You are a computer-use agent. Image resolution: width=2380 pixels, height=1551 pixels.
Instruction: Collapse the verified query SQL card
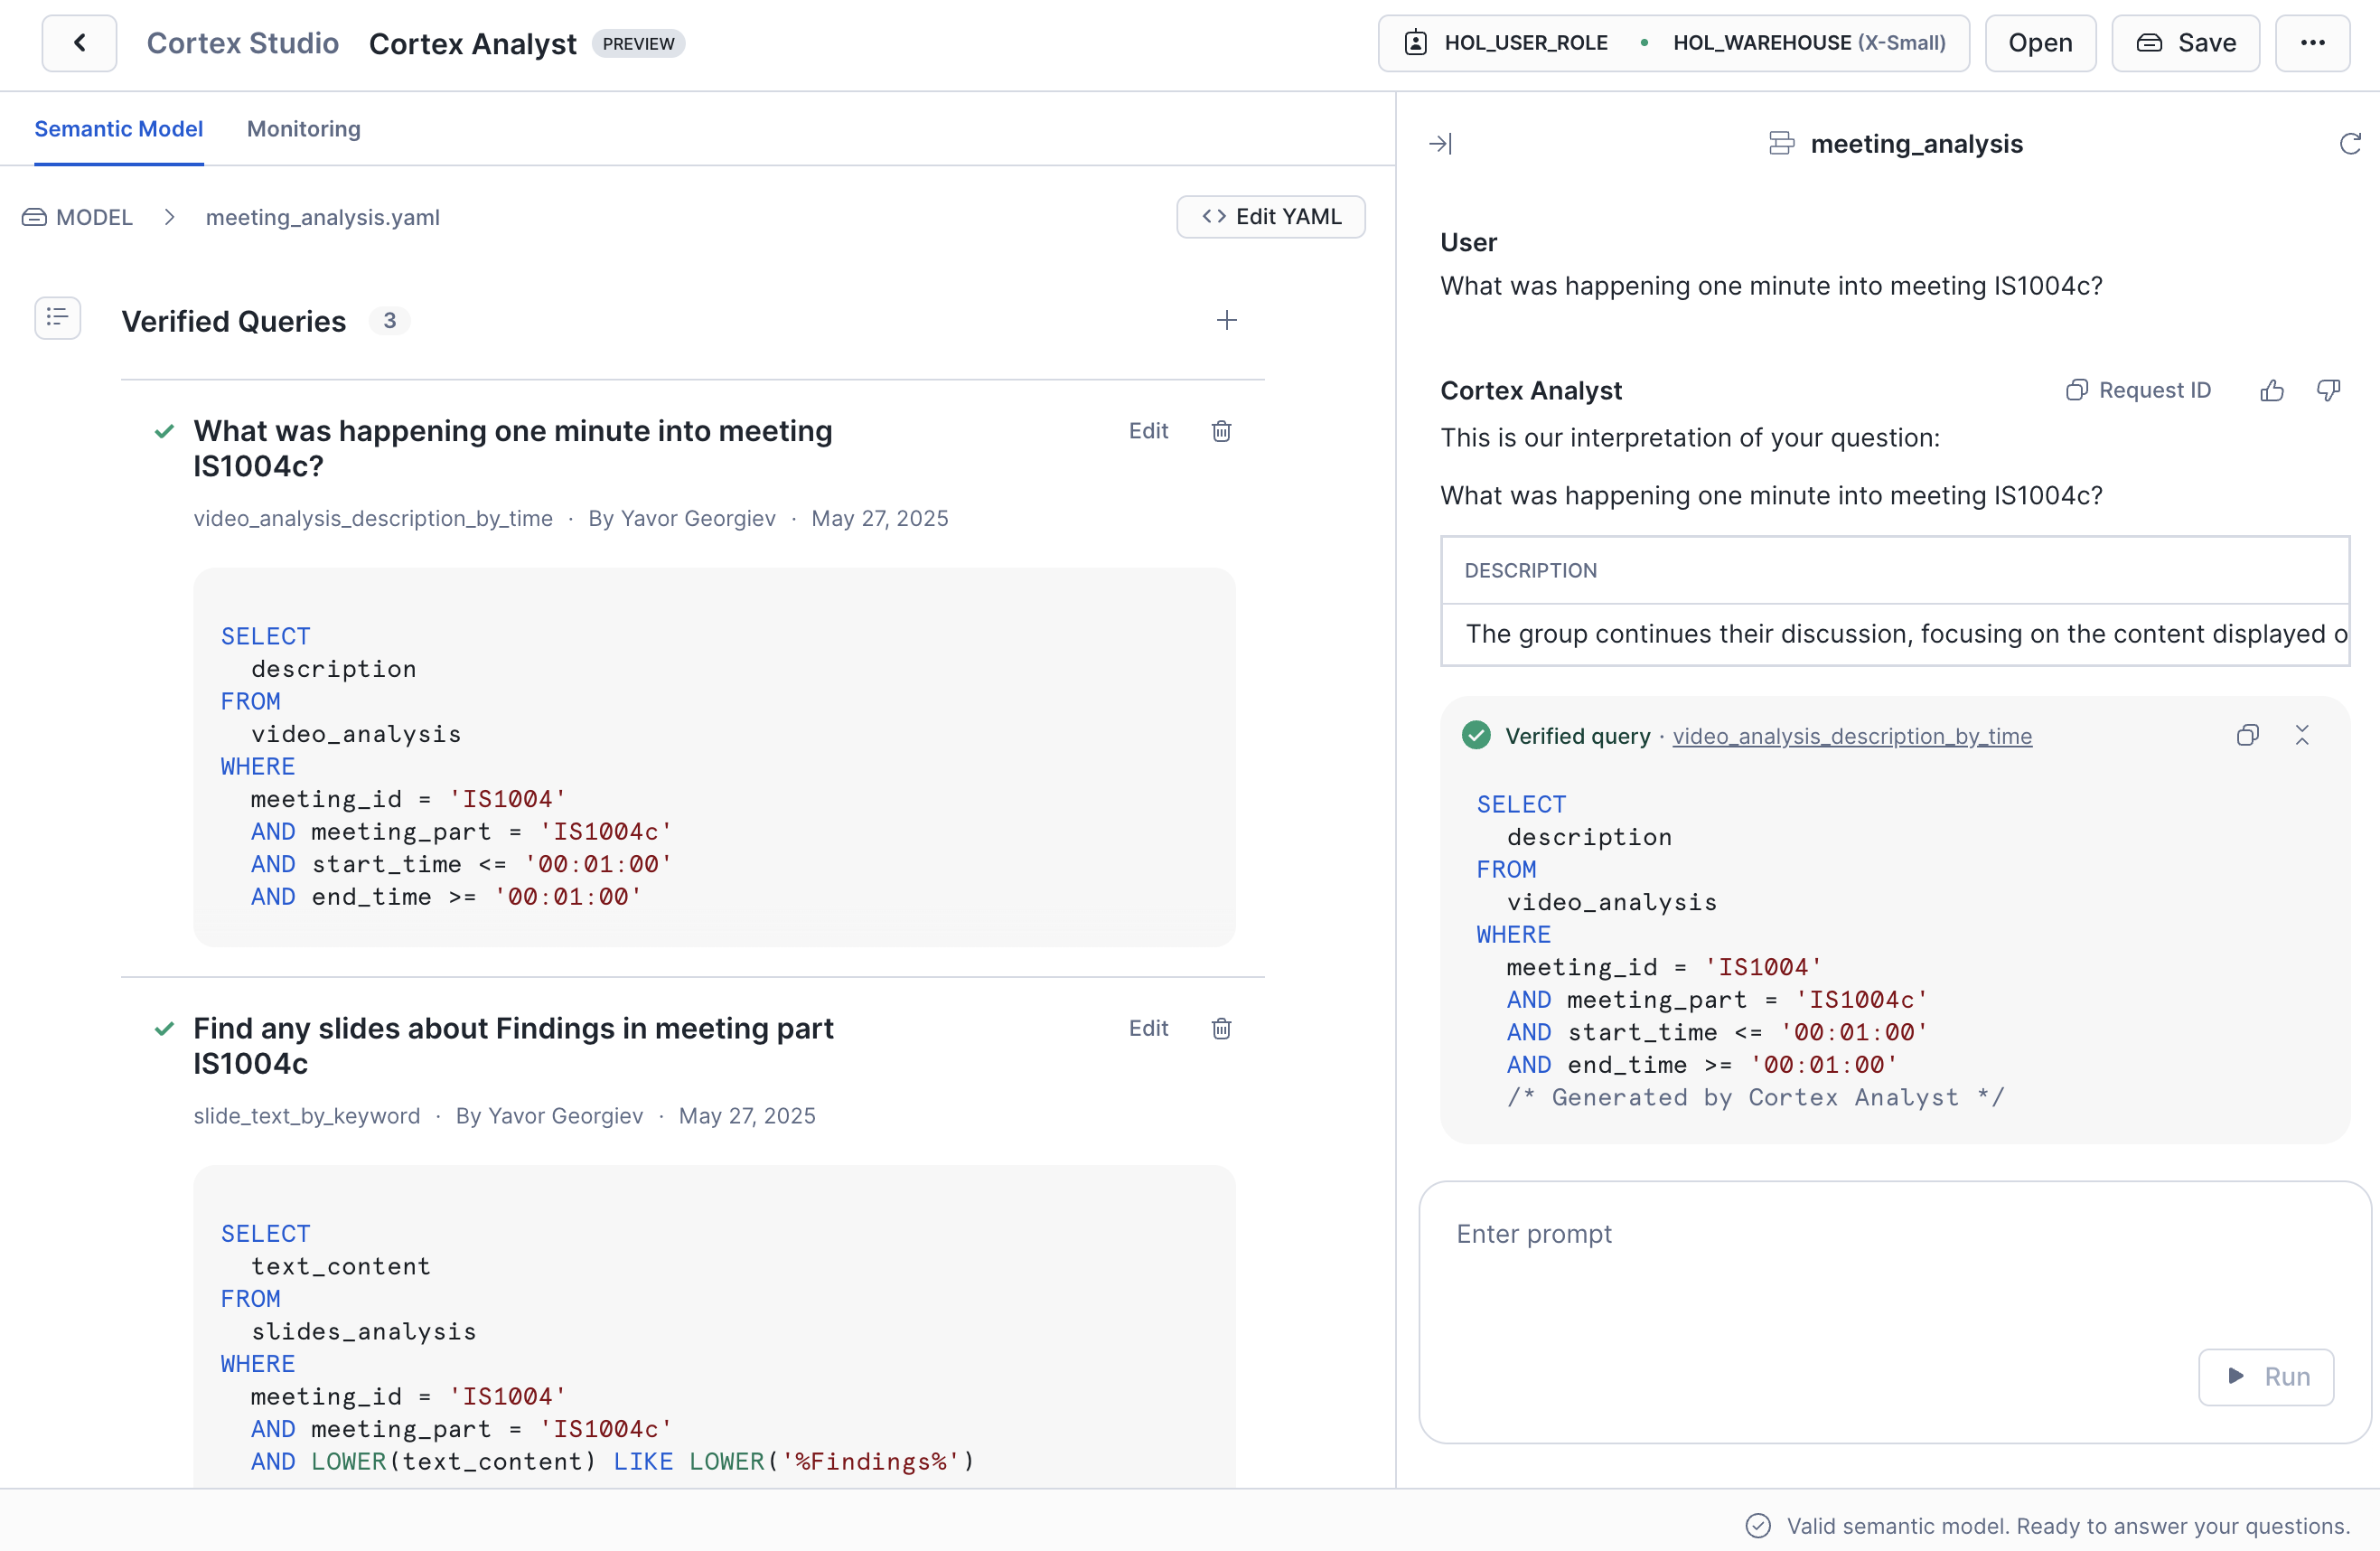point(2303,735)
